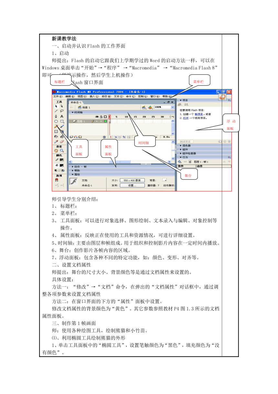Open the 修改 menu
This screenshot has width=278, height=394.
(x=106, y=96)
